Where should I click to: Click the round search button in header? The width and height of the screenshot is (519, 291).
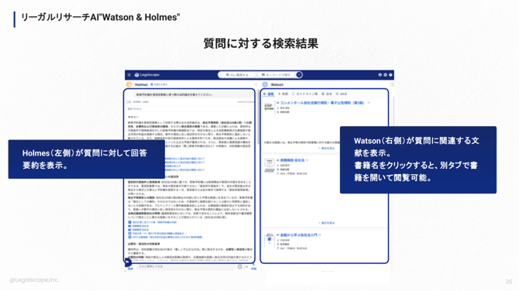[299, 75]
